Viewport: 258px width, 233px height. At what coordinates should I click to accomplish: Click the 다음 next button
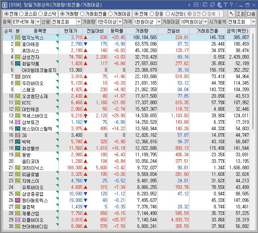(251, 14)
